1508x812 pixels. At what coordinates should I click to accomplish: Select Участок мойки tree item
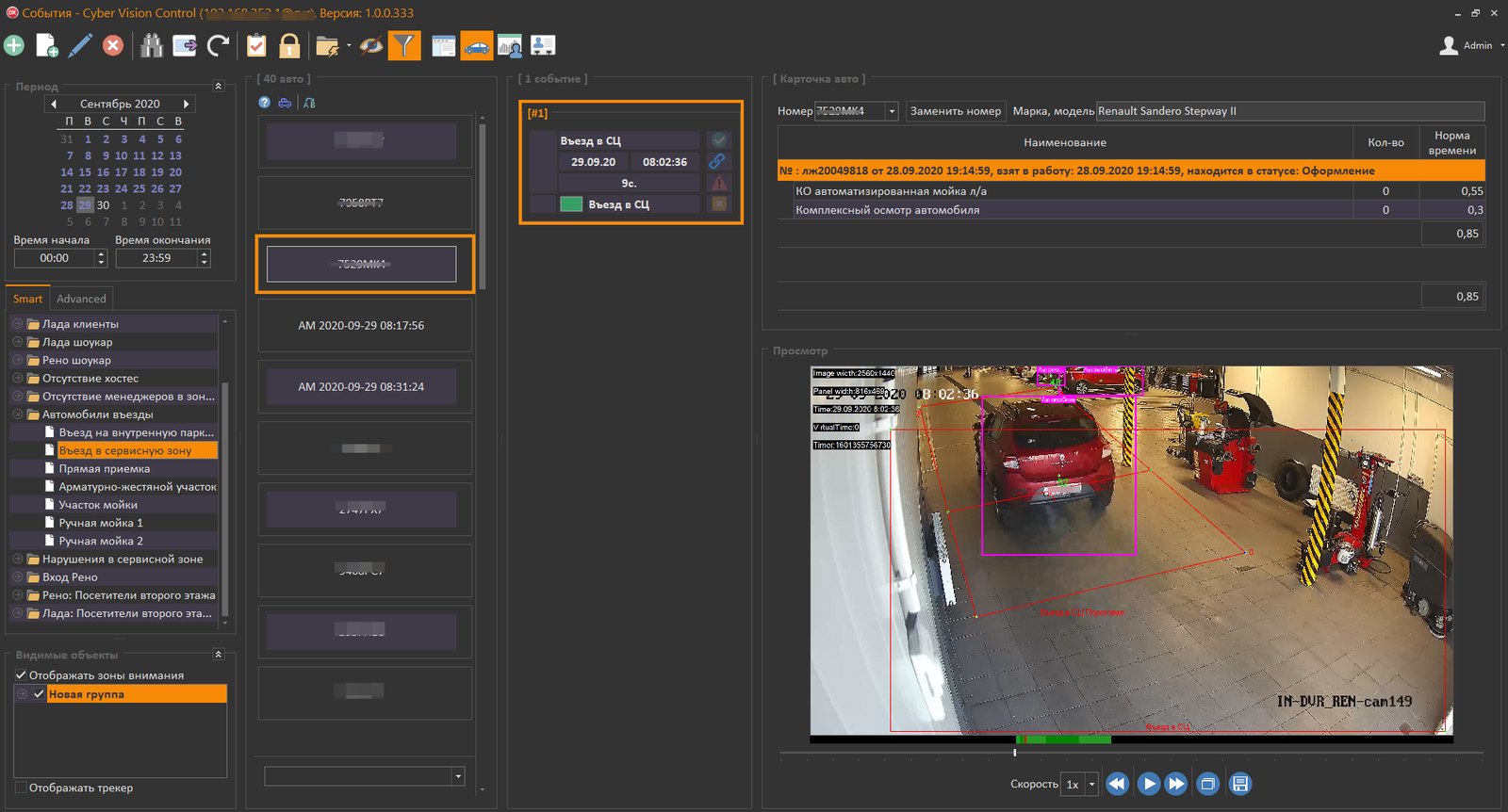(x=98, y=505)
